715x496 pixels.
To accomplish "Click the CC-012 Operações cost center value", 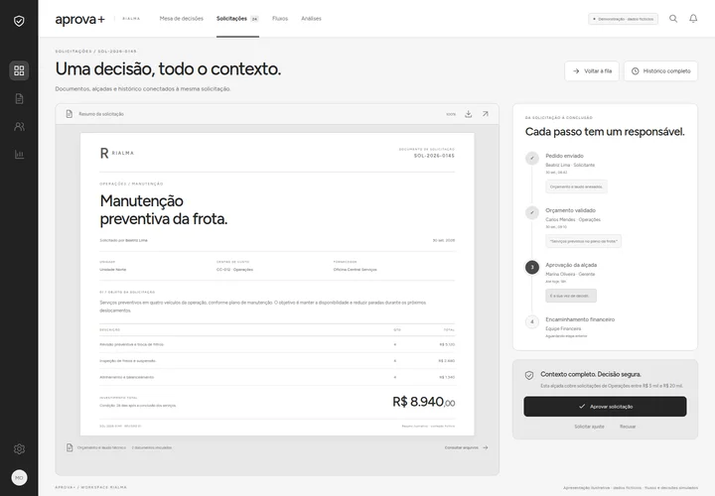I will pos(234,270).
